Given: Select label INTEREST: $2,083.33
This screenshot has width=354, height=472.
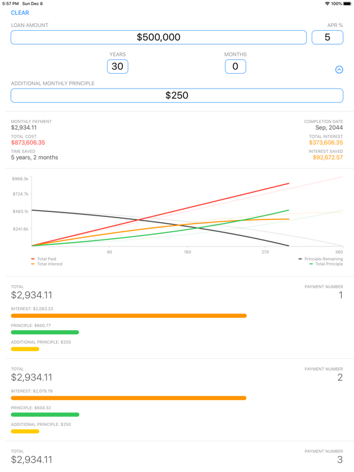Looking at the screenshot, I should [32, 309].
